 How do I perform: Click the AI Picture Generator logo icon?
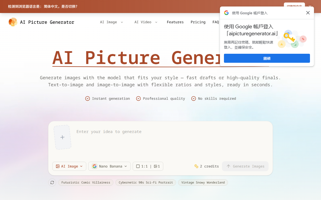[13, 22]
